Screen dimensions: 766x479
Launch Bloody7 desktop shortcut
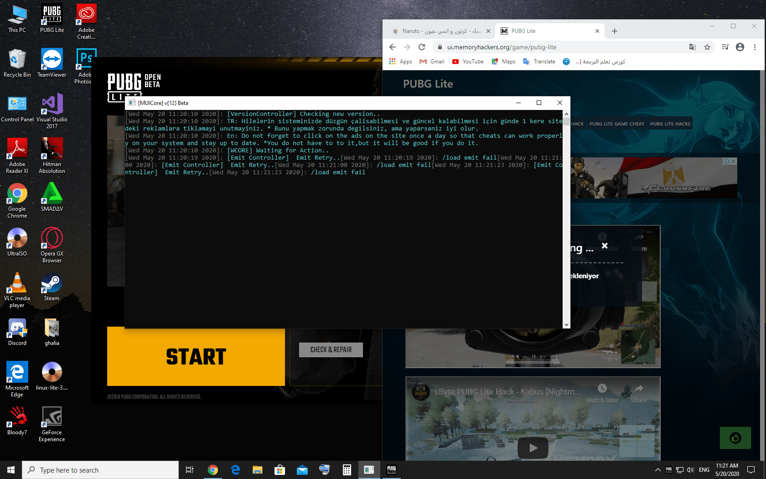tap(17, 421)
